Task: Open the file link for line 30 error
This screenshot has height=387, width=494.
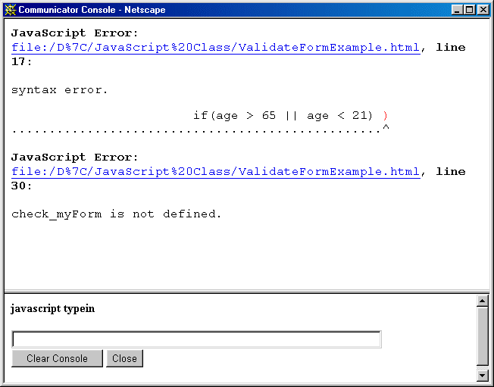Action: point(215,172)
